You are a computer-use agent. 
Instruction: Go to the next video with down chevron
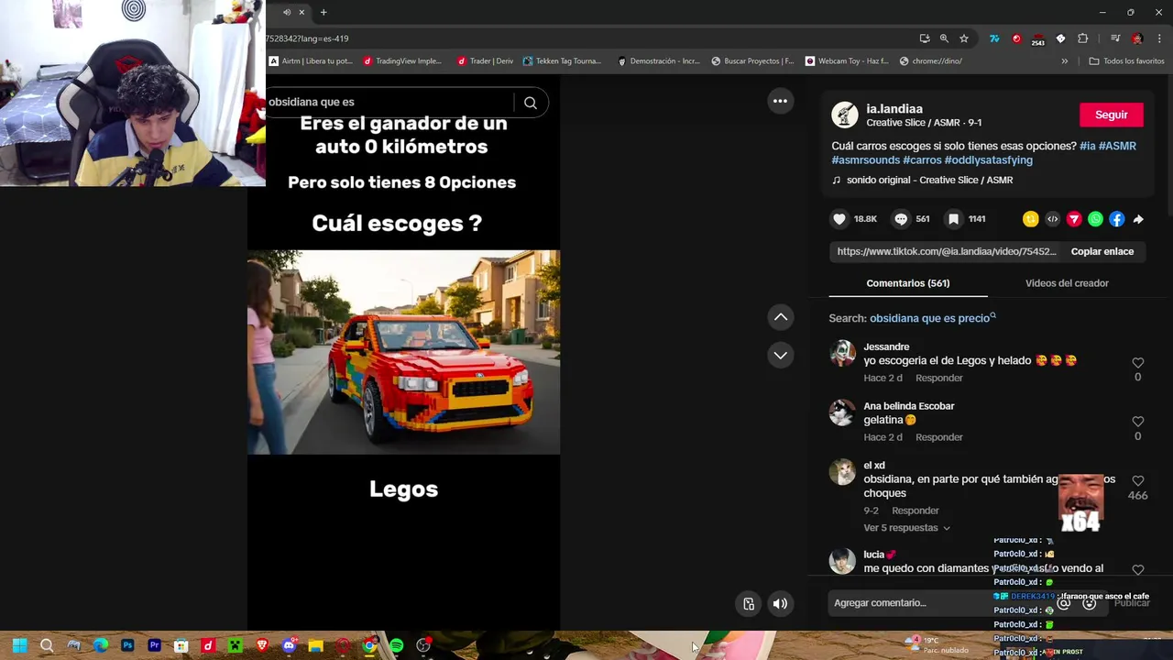coord(781,355)
